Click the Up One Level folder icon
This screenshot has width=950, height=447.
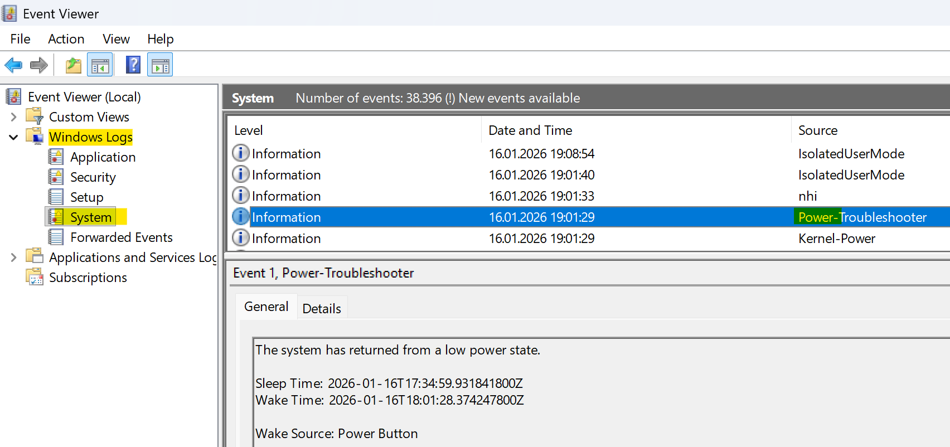pos(73,65)
